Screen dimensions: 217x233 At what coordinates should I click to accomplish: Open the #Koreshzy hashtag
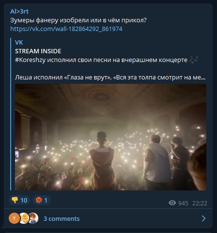point(30,60)
